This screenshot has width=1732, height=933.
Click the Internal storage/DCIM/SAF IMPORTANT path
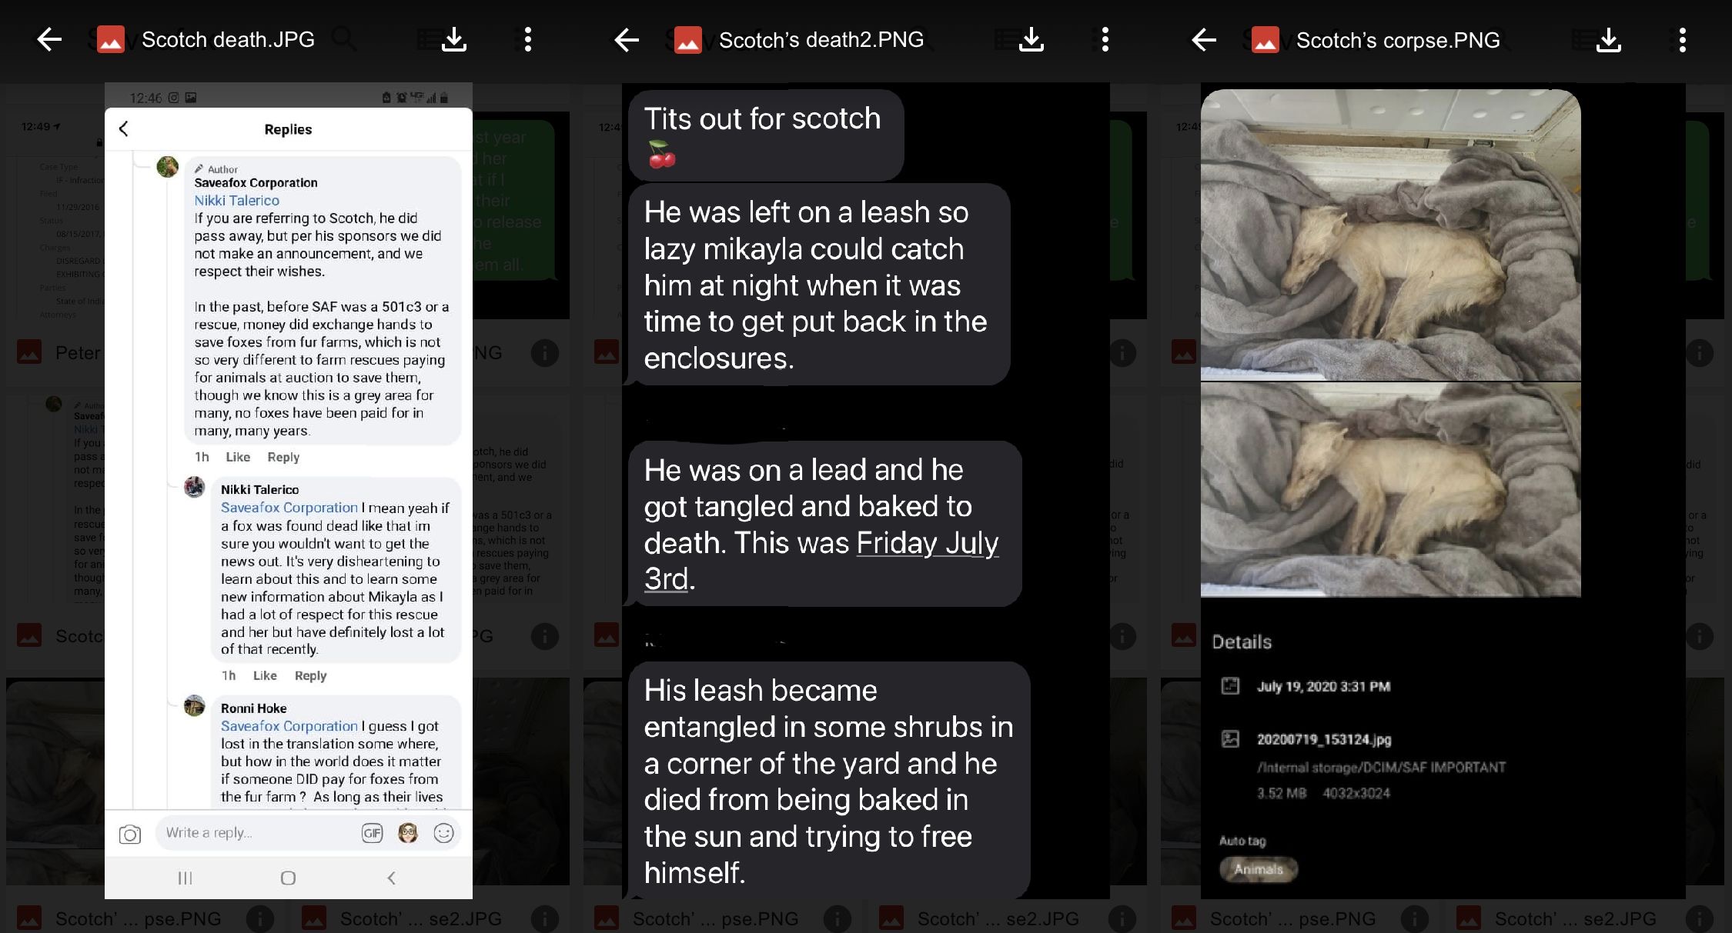[1381, 767]
